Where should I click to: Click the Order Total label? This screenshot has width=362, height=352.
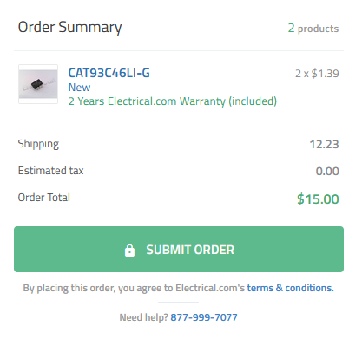44,198
